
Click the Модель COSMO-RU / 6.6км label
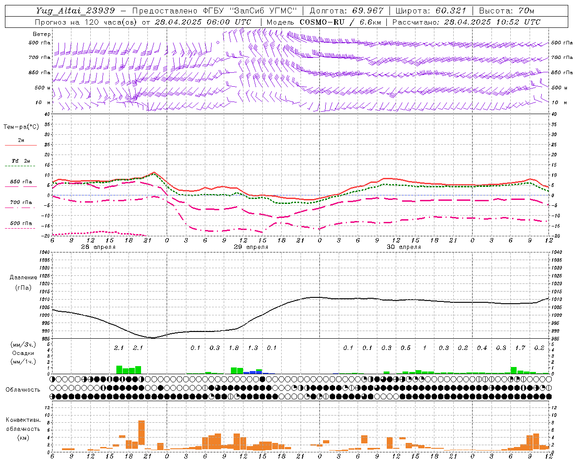coord(324,22)
